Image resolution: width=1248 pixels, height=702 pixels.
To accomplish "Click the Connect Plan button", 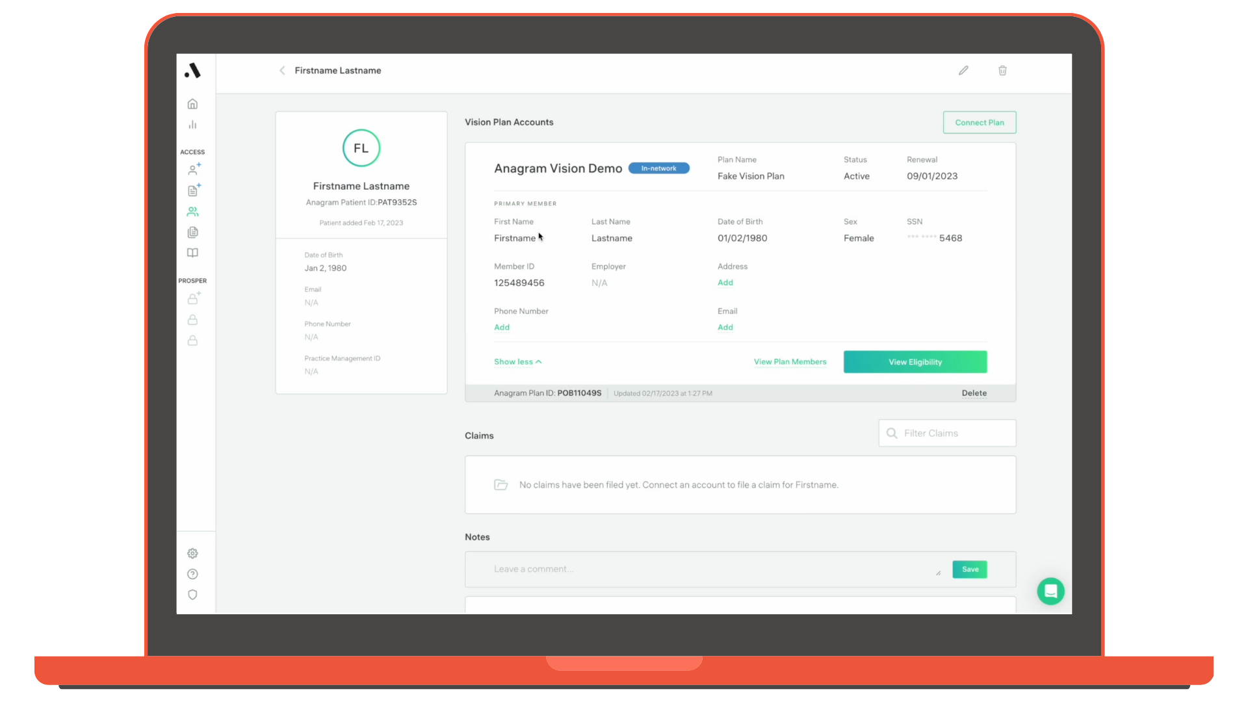I will point(979,122).
